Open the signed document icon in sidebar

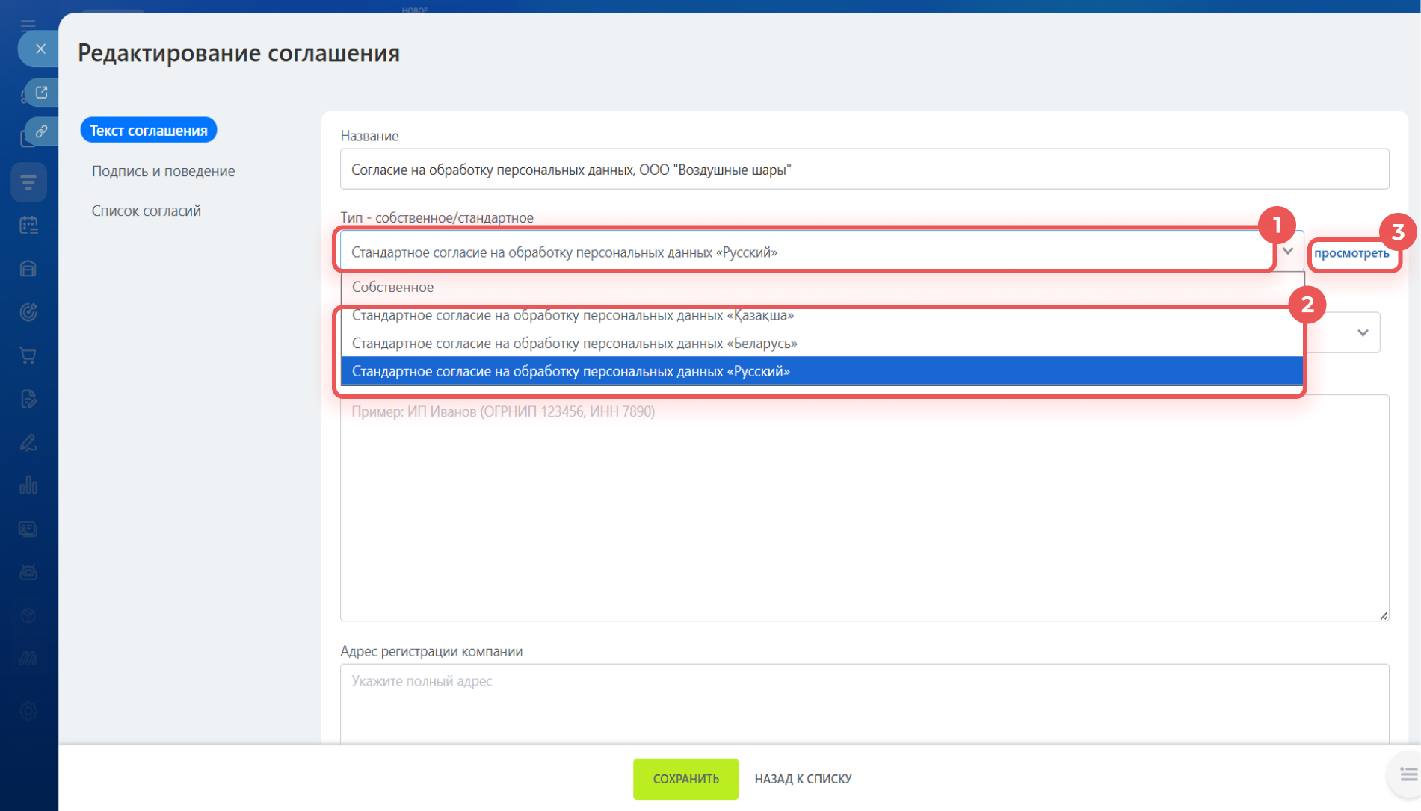click(28, 399)
